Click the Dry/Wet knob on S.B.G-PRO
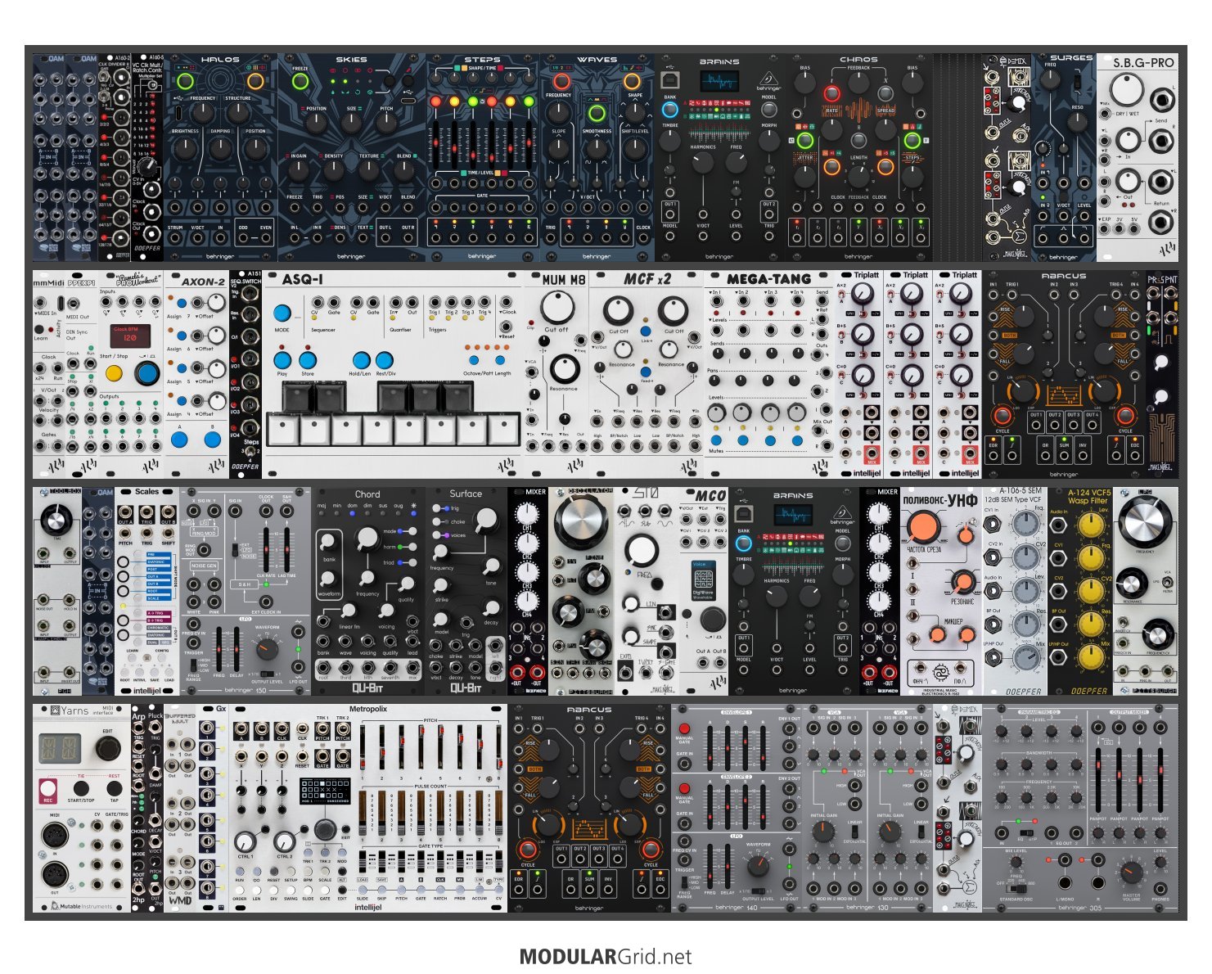 click(1126, 90)
